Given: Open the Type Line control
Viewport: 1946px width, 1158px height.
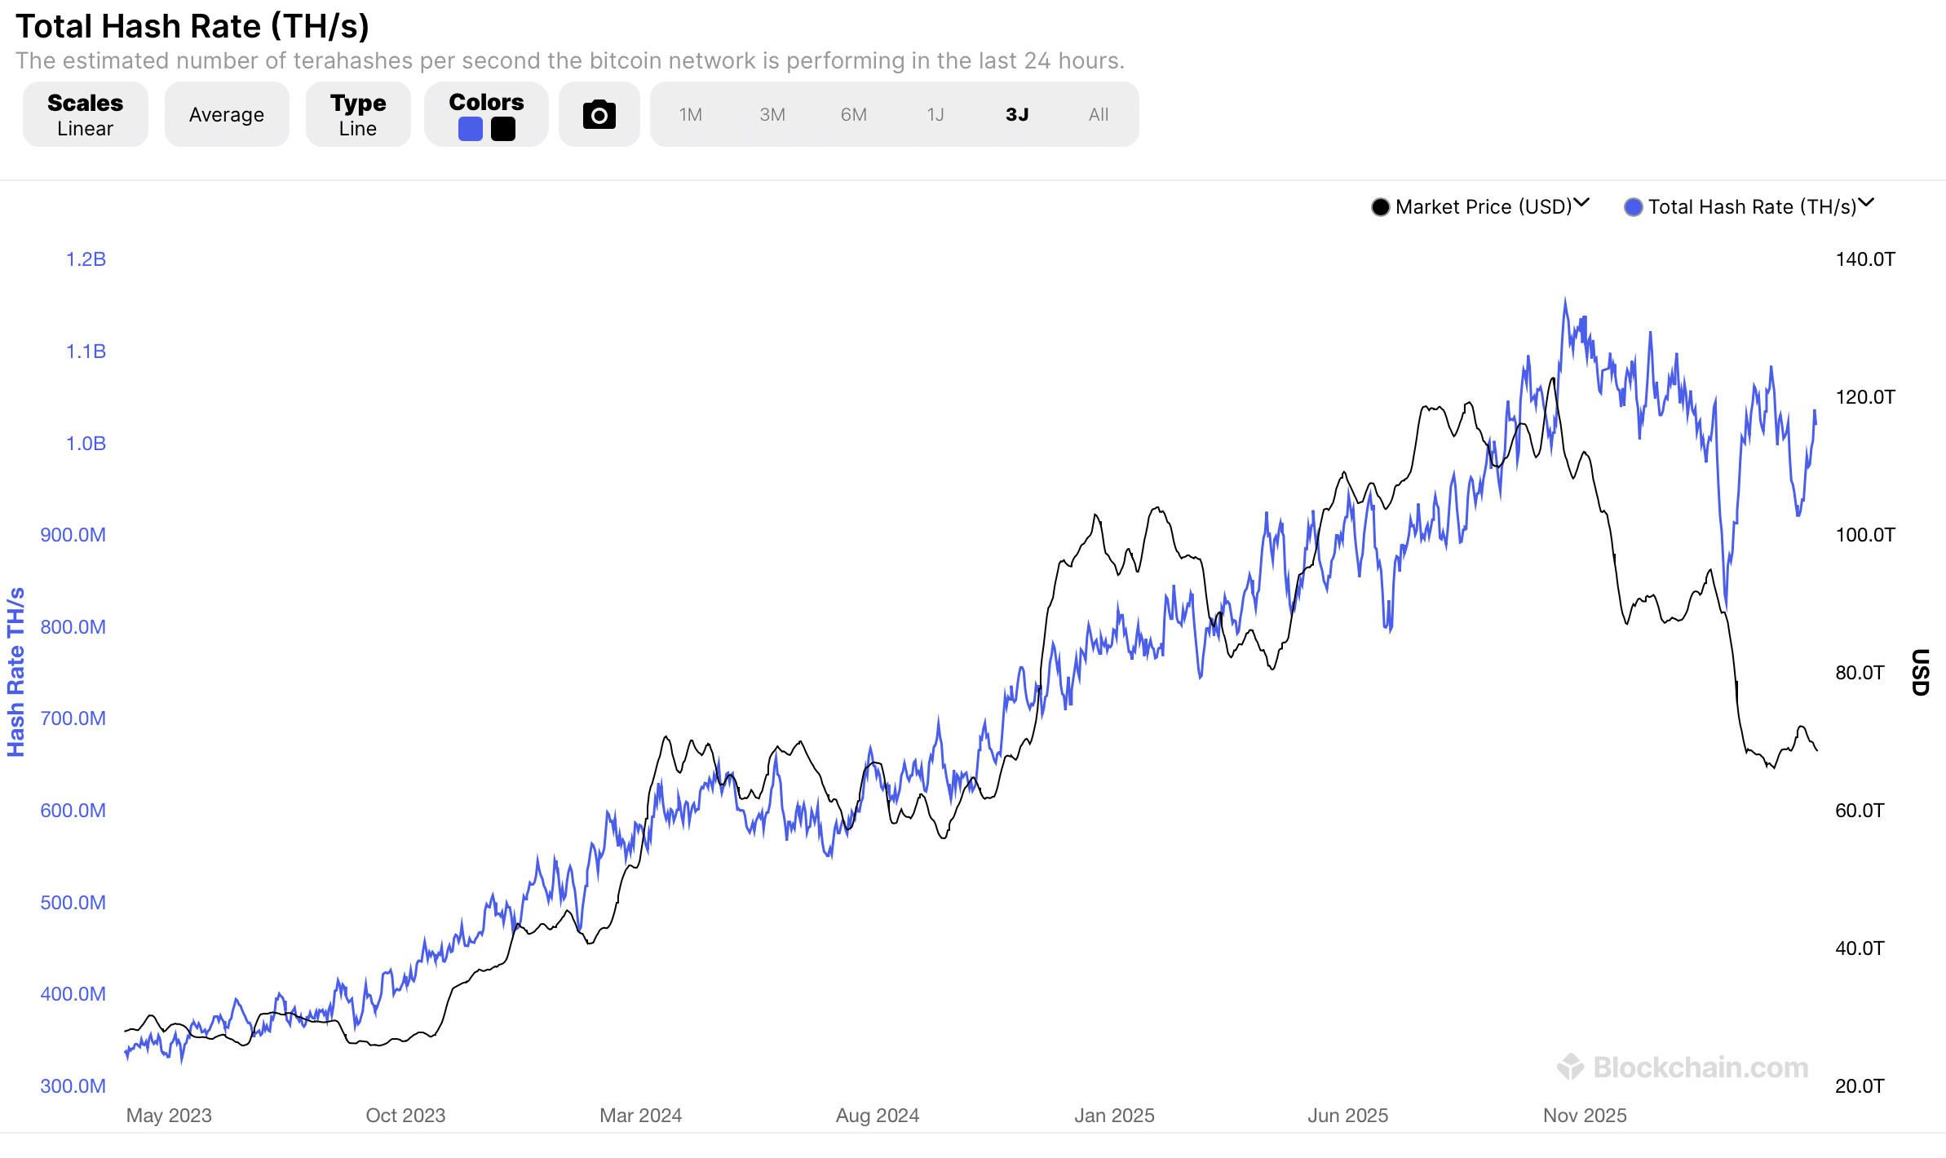Looking at the screenshot, I should [x=357, y=114].
